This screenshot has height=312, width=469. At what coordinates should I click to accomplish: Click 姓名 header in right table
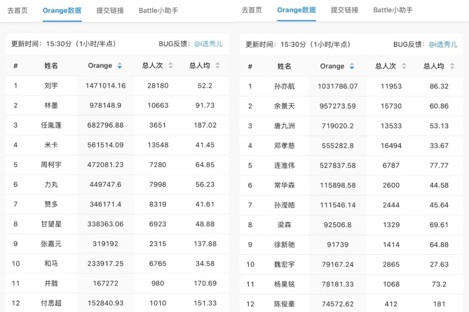point(284,66)
